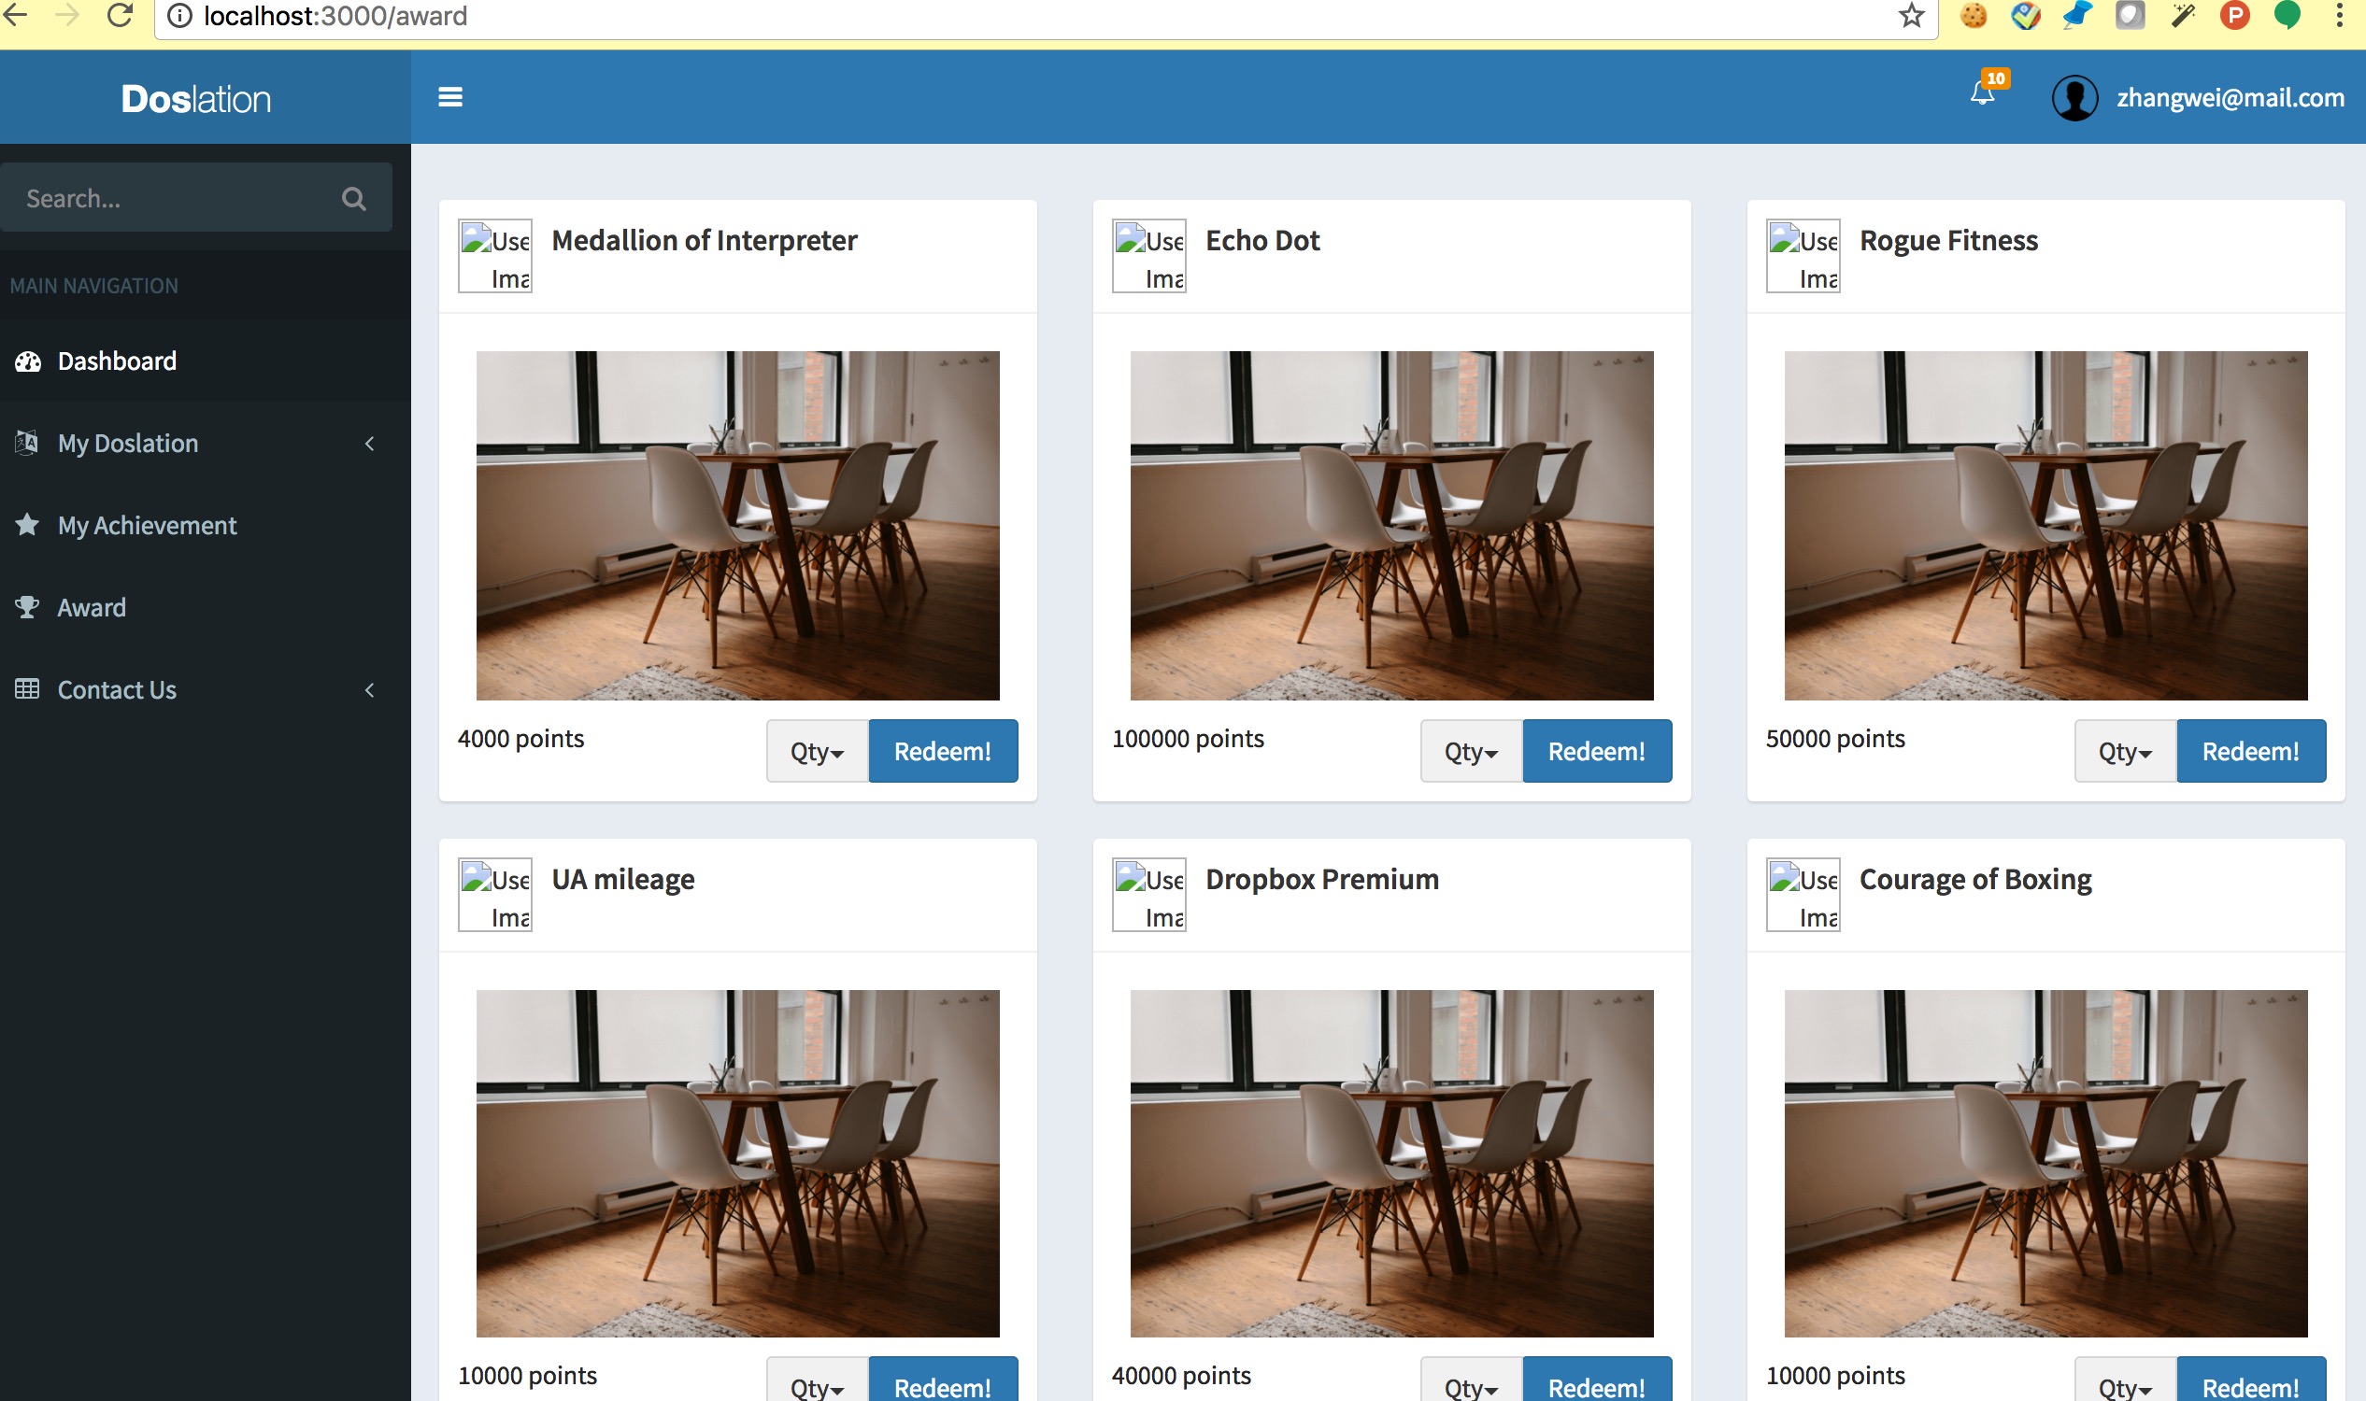The height and width of the screenshot is (1401, 2366).
Task: Expand the Contact Us submenu chevron
Action: point(369,690)
